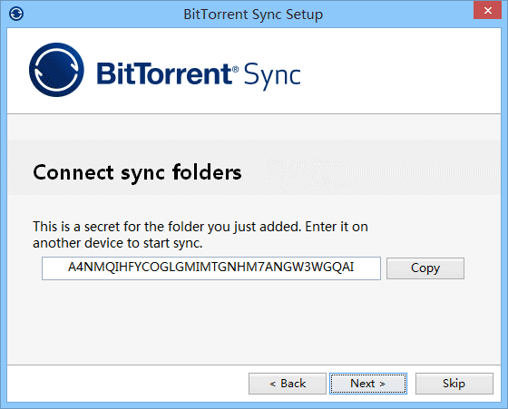Click the Connect sync folders heading

pos(137,172)
